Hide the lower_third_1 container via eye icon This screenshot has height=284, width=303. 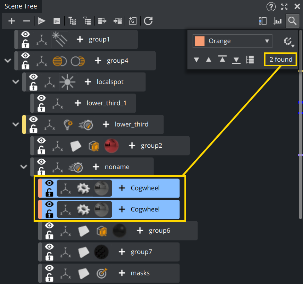(x=42, y=98)
